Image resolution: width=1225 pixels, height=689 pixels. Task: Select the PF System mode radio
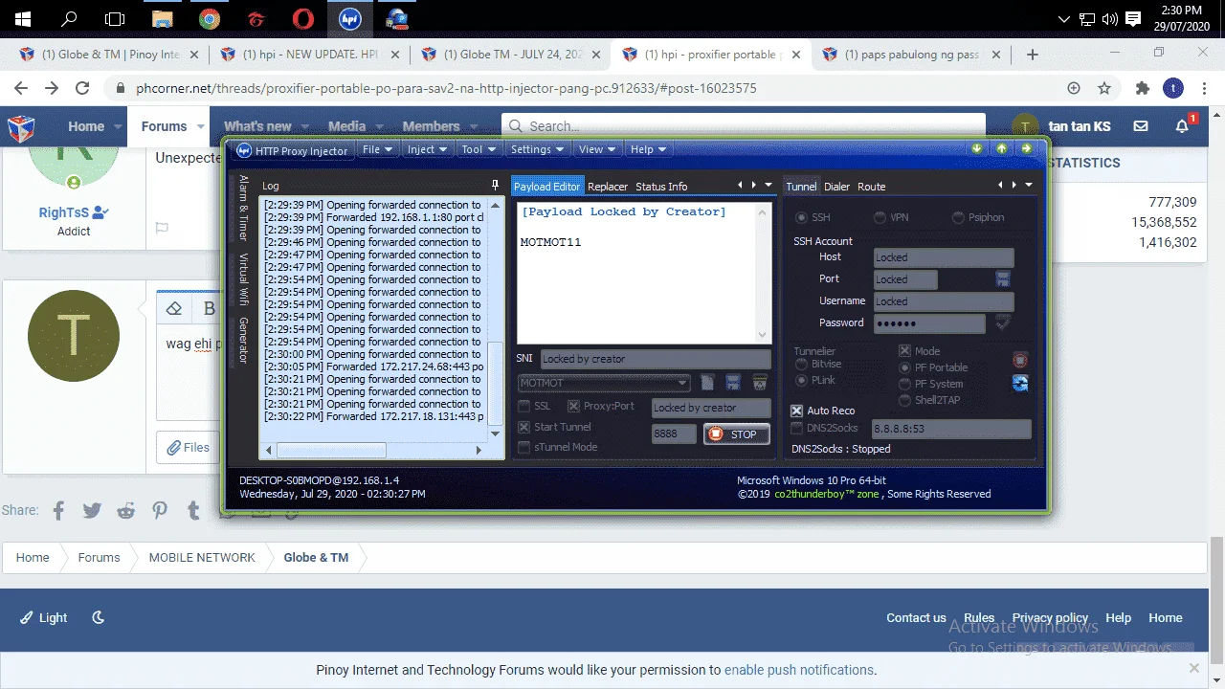click(x=905, y=384)
